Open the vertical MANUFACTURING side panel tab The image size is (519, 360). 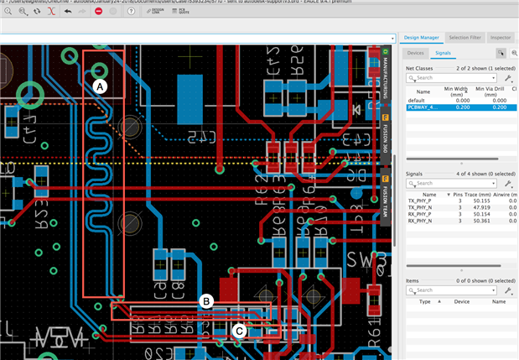tap(387, 76)
